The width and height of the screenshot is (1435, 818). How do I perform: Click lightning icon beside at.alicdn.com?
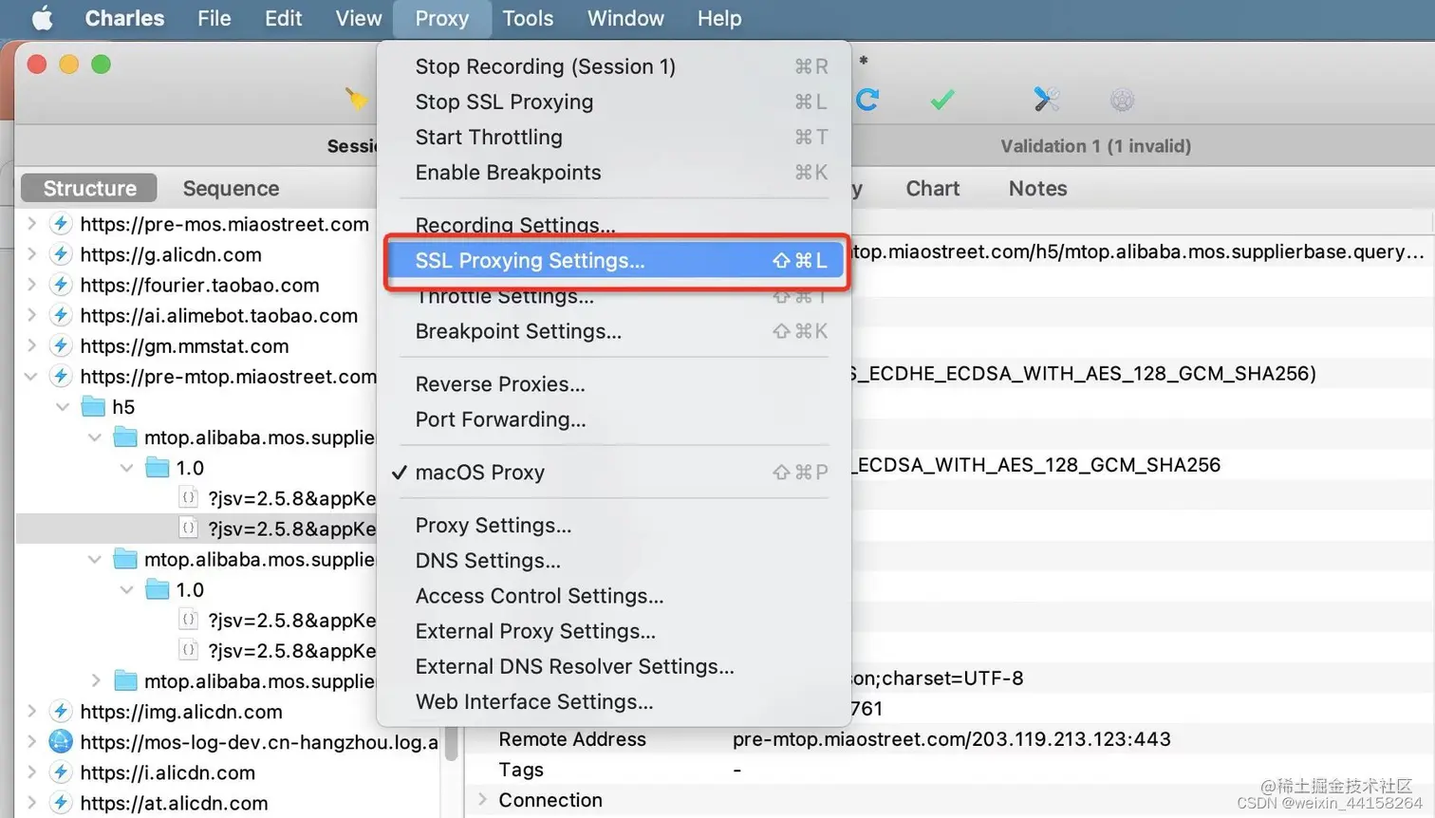click(61, 803)
